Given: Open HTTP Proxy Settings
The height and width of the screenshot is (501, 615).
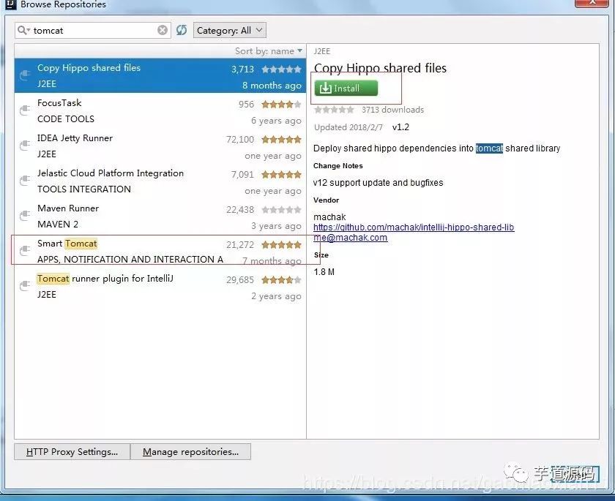Looking at the screenshot, I should [72, 452].
